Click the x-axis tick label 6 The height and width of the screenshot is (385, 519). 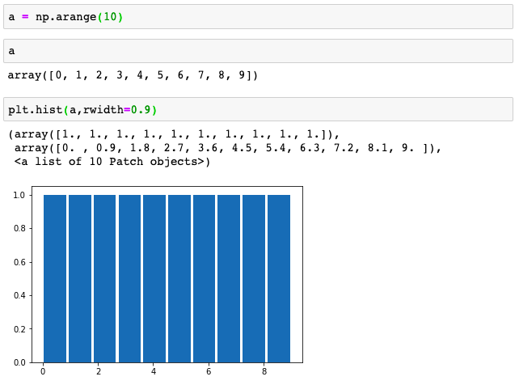209,371
